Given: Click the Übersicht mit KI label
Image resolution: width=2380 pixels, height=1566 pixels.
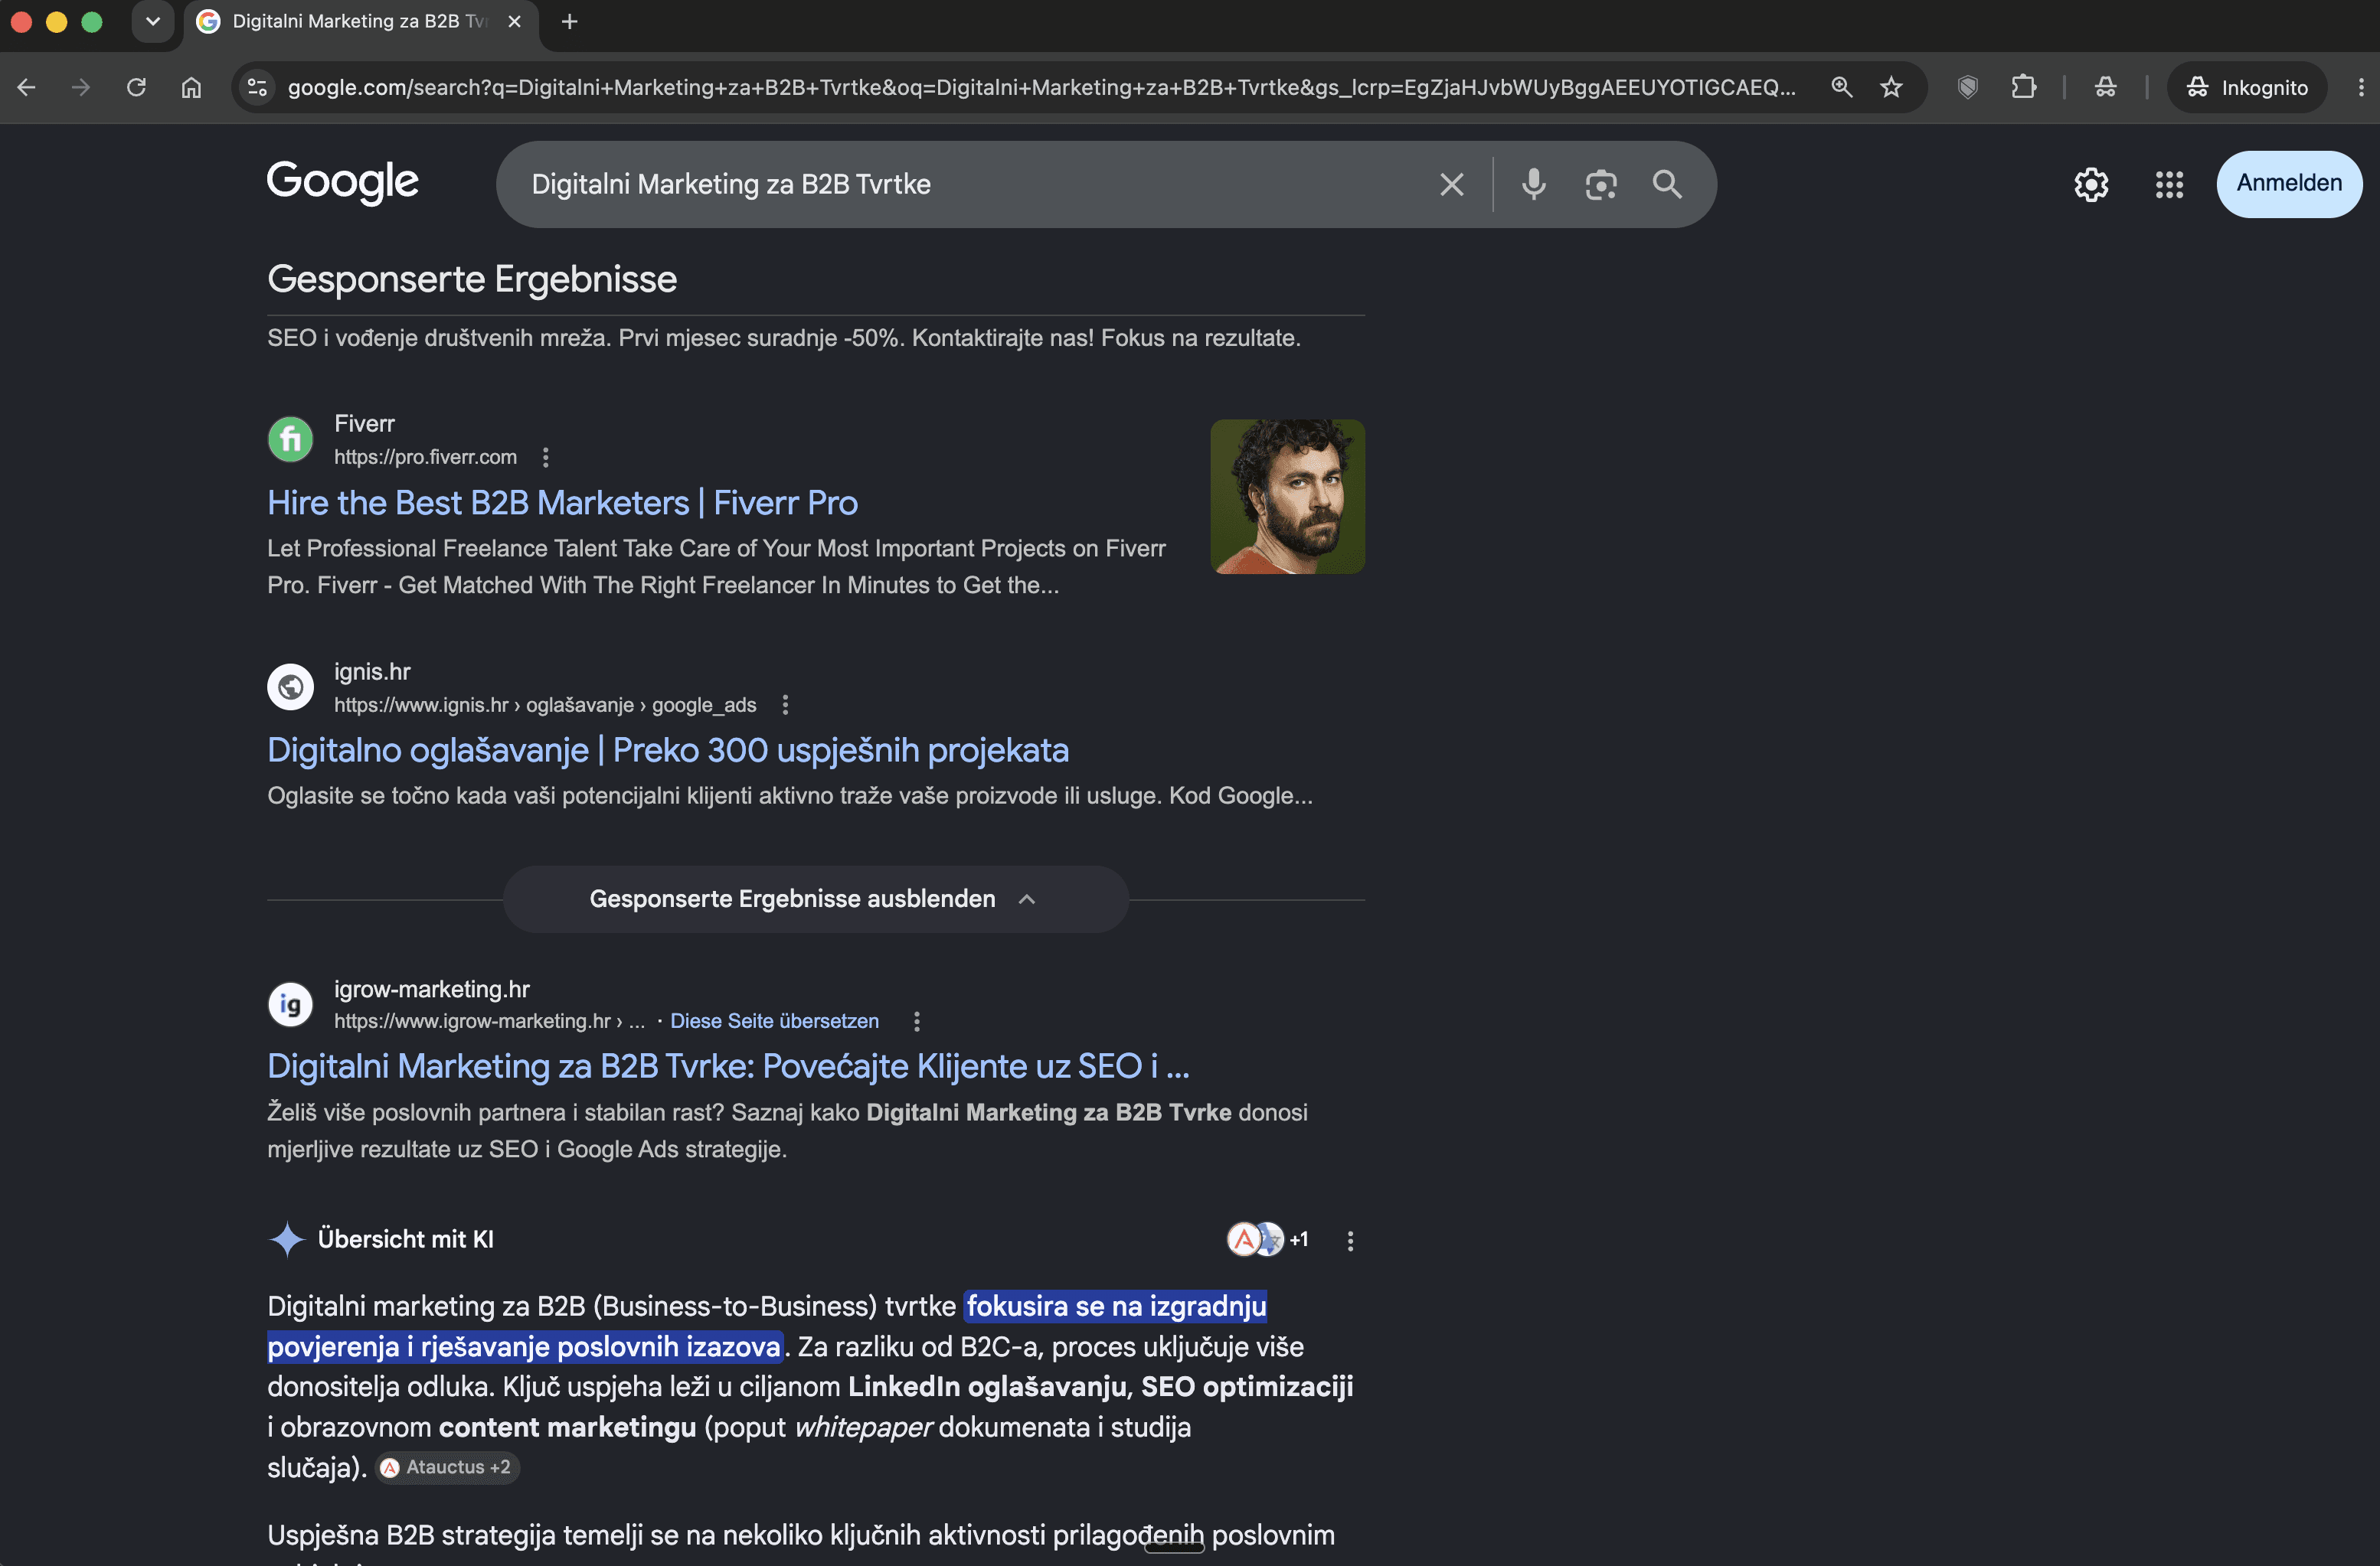Looking at the screenshot, I should click(x=405, y=1239).
